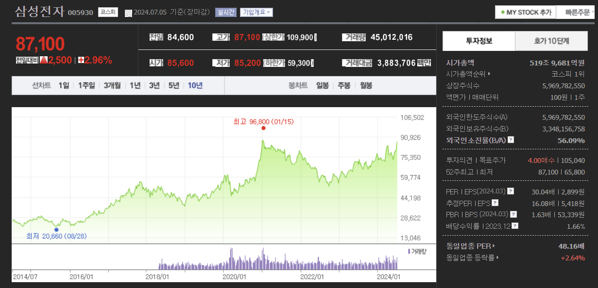Open help icon next to PER | EPS(2024.03)
Viewport: 598px width, 288px height.
pyautogui.click(x=510, y=192)
